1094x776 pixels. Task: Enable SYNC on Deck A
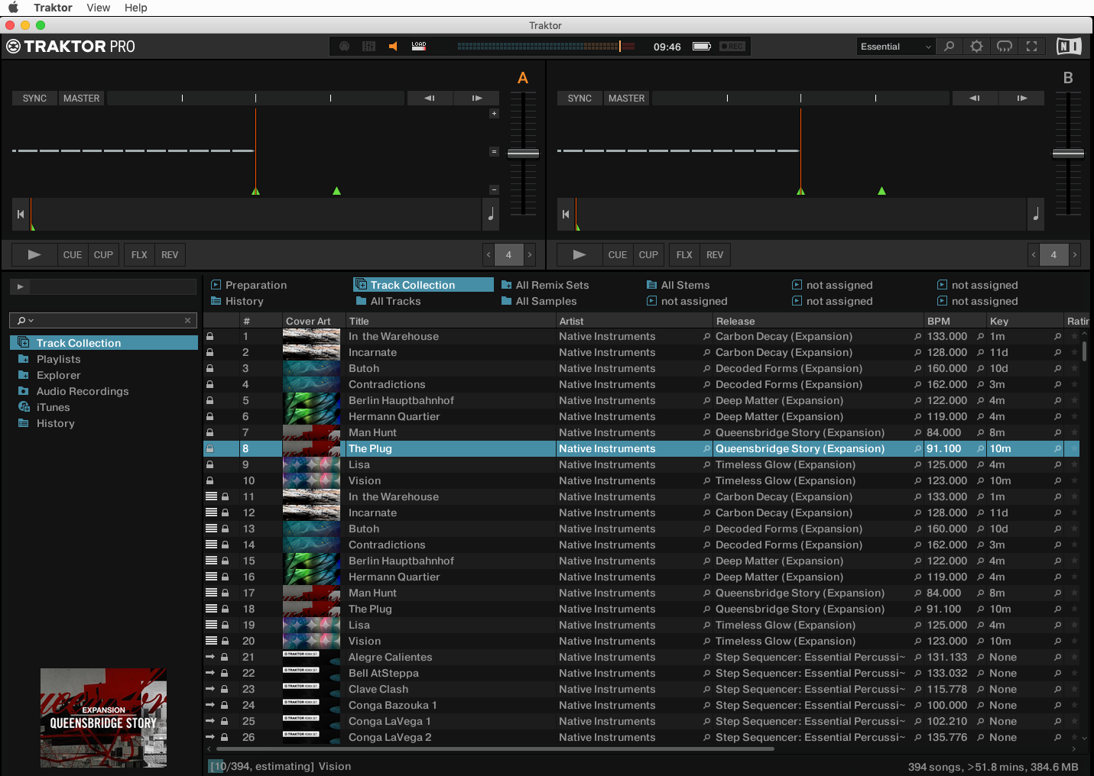click(34, 99)
